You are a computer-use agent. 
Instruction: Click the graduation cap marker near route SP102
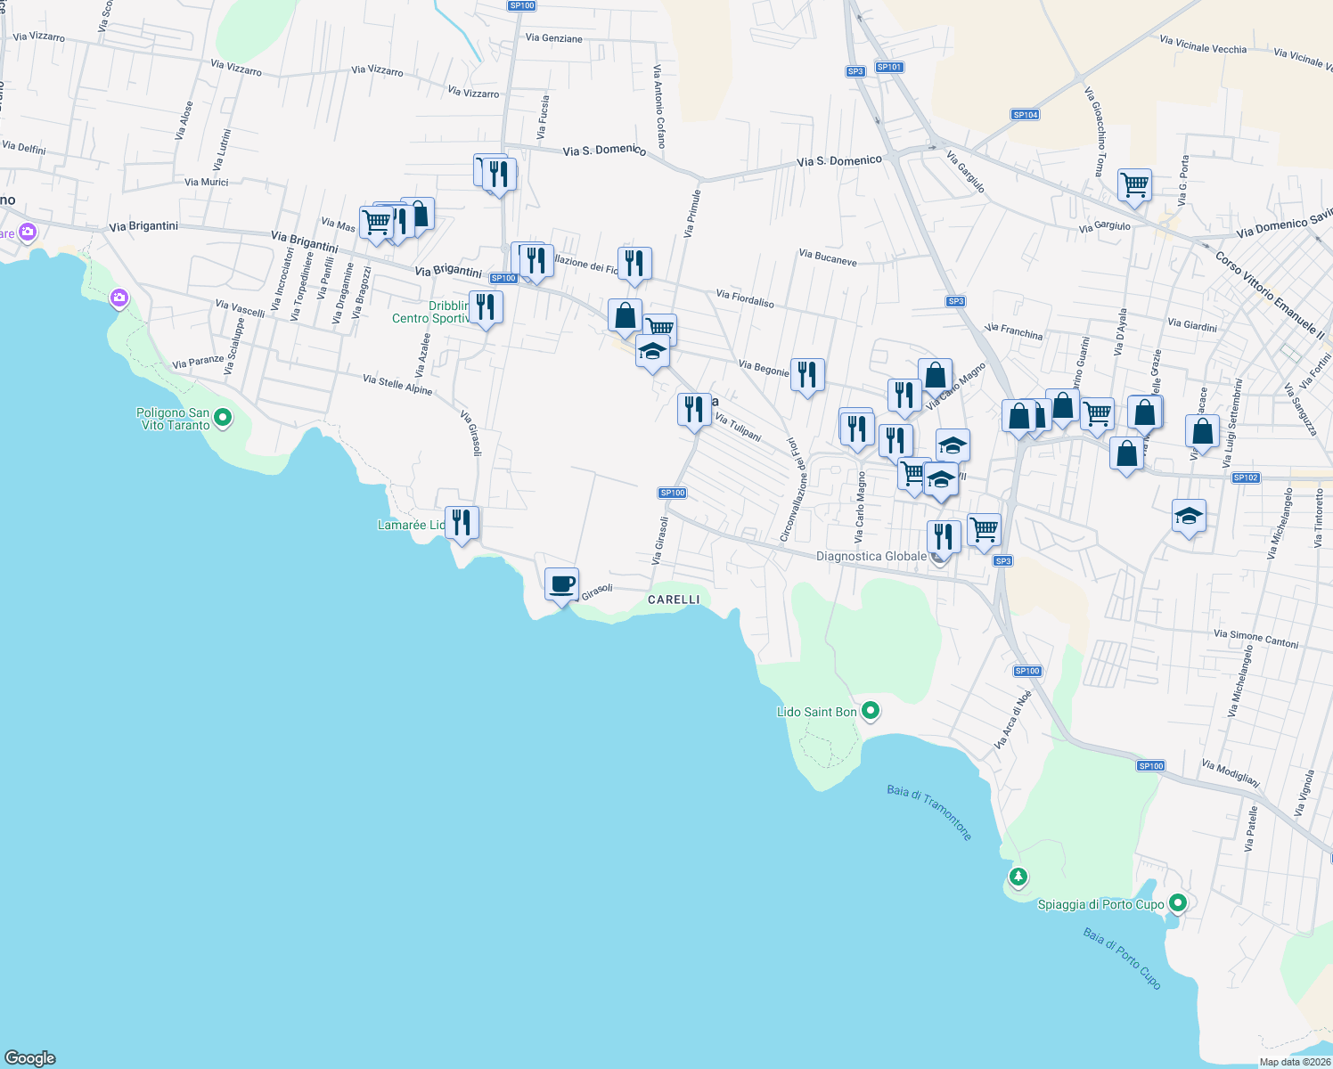click(x=1189, y=515)
